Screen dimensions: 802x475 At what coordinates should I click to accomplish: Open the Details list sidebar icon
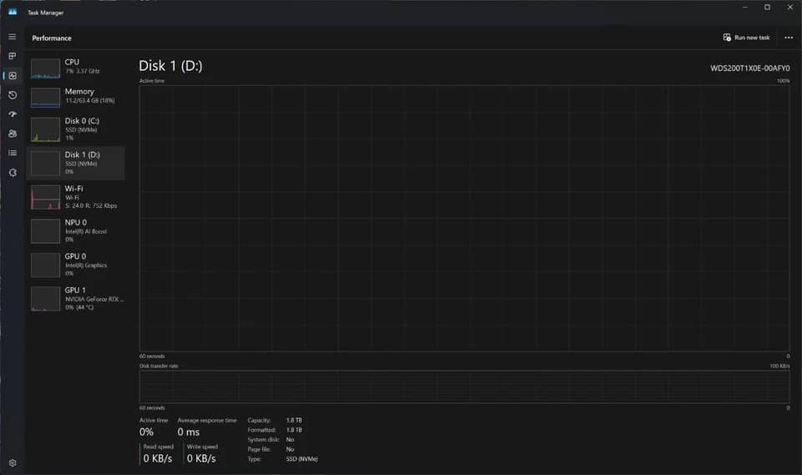pyautogui.click(x=13, y=153)
